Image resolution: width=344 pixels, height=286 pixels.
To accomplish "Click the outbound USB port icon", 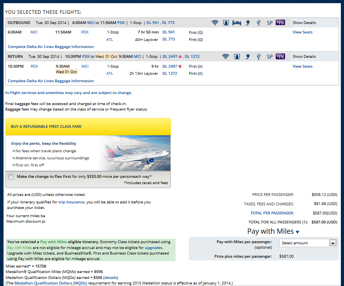I will pyautogui.click(x=258, y=23).
